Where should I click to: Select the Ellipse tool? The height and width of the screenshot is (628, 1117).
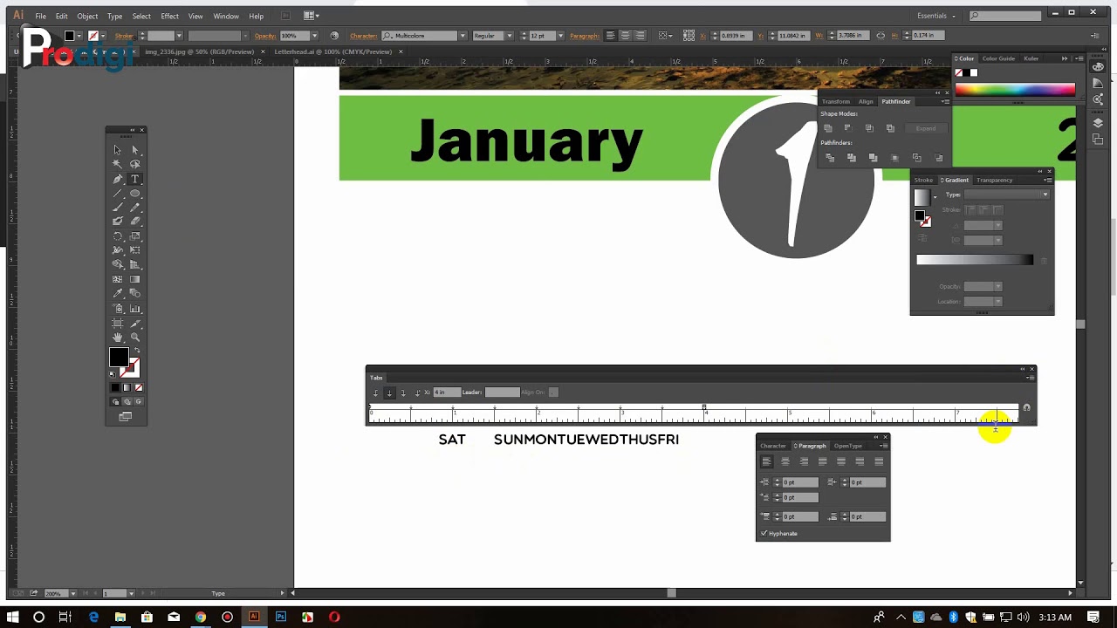135,193
